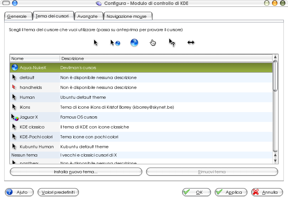This screenshot has height=201, width=288.
Task: Select the default theme name
Action: click(x=27, y=78)
